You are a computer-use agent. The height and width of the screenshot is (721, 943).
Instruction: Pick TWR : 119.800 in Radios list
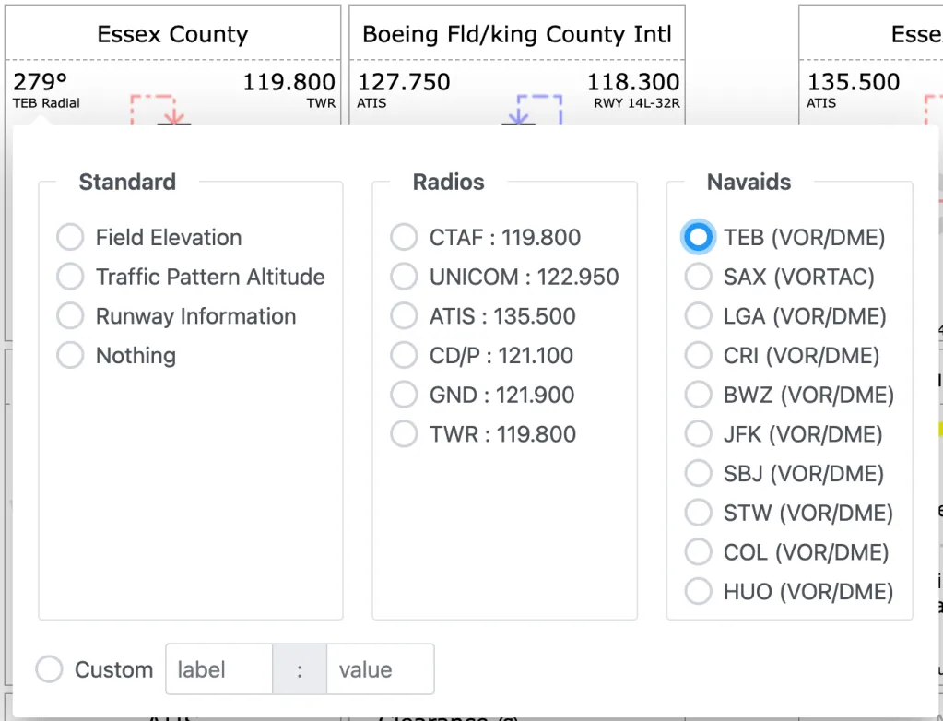404,434
